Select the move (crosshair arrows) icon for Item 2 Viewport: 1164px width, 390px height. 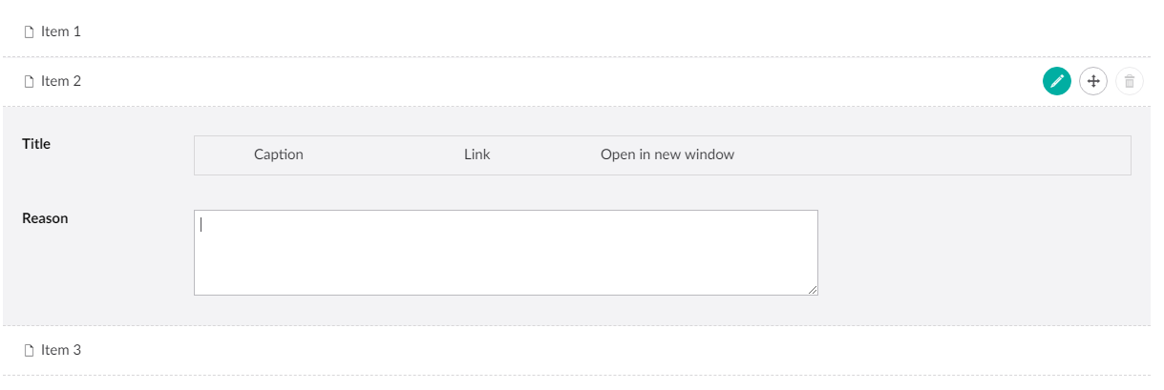click(x=1093, y=81)
